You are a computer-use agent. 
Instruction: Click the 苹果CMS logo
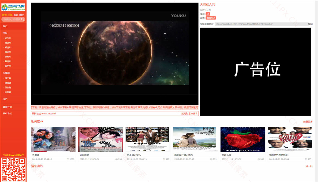click(13, 7)
